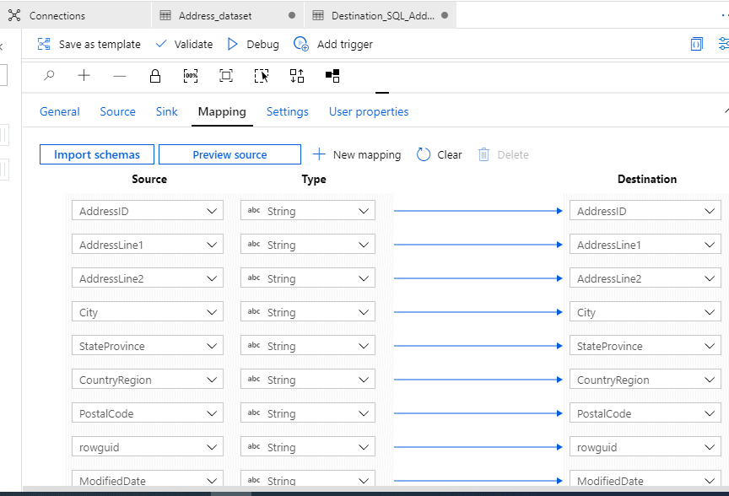This screenshot has width=729, height=496.
Task: Click the lock canvas icon
Action: click(x=155, y=76)
